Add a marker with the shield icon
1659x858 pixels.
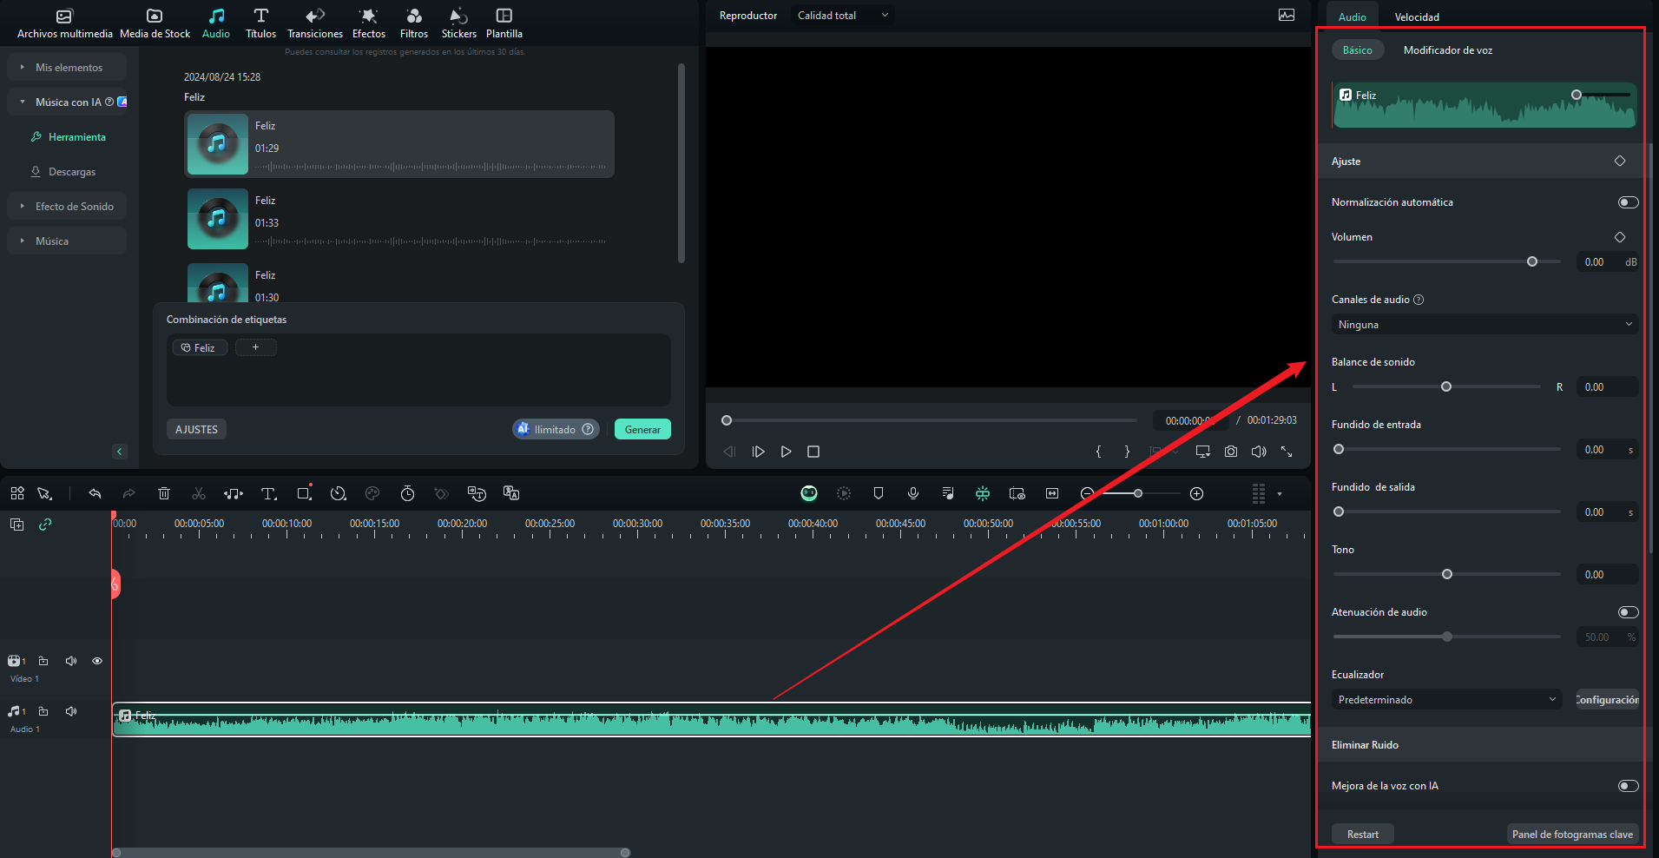879,493
